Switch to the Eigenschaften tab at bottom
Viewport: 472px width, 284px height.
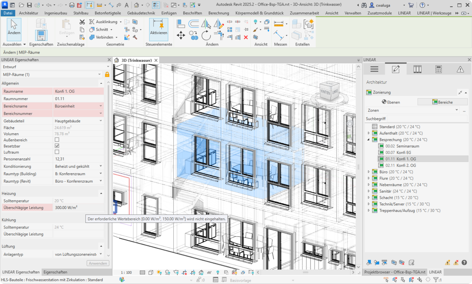pos(55,272)
